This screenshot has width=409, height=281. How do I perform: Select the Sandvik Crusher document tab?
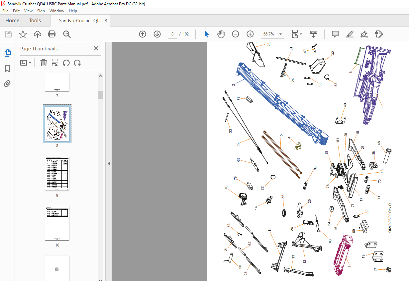tap(80, 21)
